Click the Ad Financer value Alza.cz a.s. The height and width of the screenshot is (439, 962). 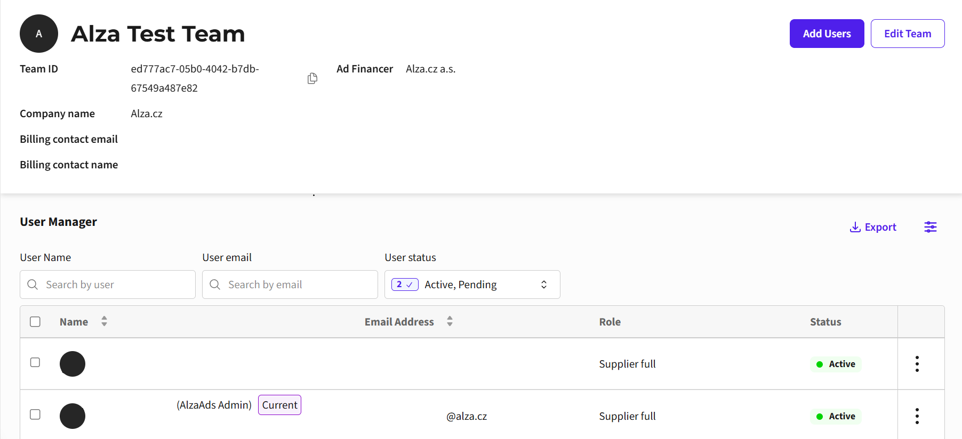430,69
